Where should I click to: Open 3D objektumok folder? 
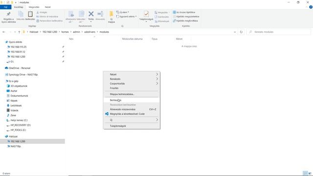[19, 86]
